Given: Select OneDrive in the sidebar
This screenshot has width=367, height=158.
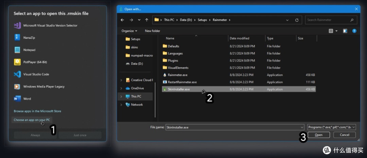Looking at the screenshot, I should (x=135, y=88).
